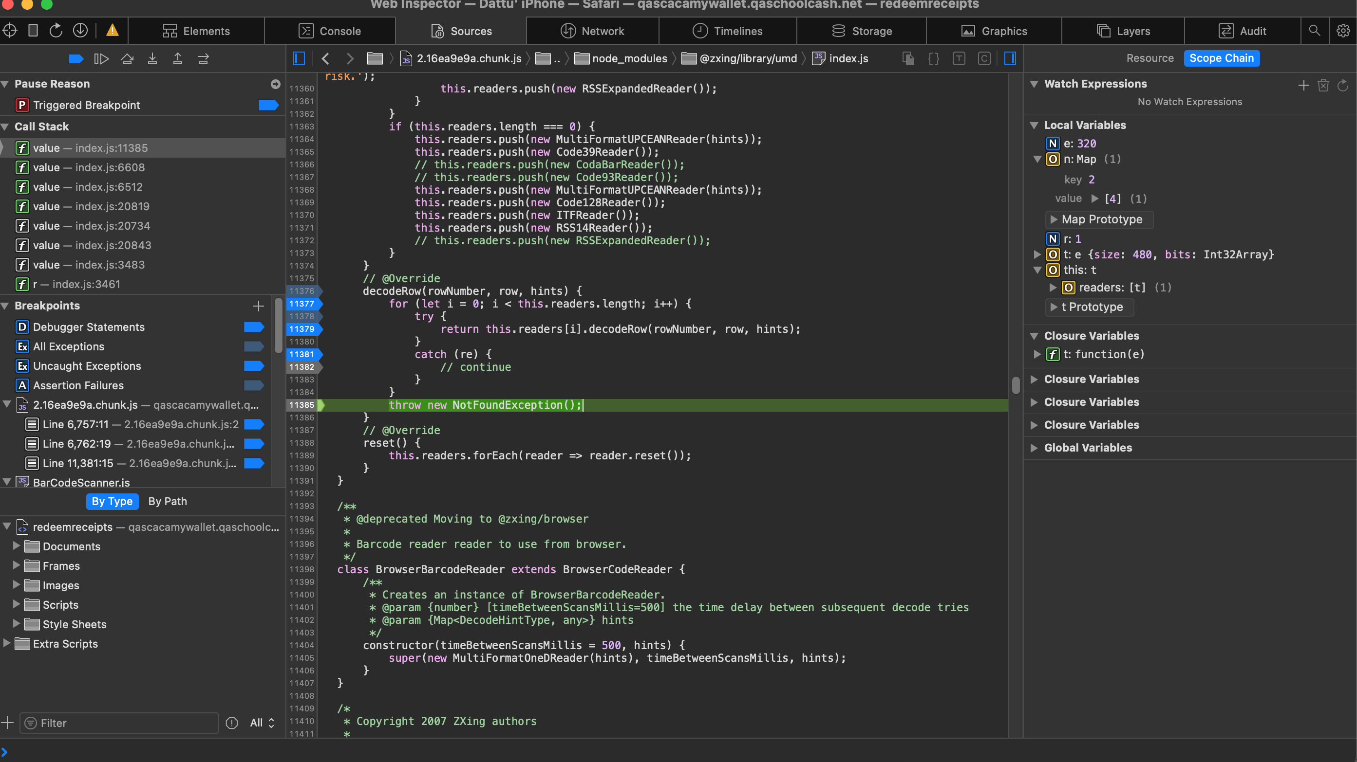
Task: Expand the Documents folder
Action: [16, 546]
